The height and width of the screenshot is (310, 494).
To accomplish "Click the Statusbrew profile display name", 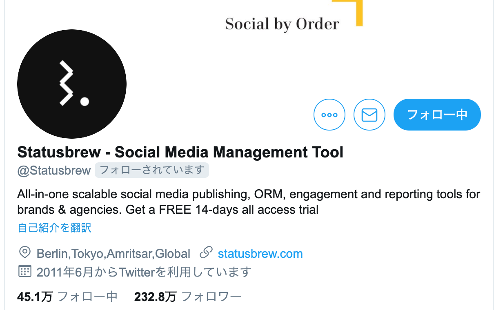I will coord(180,152).
